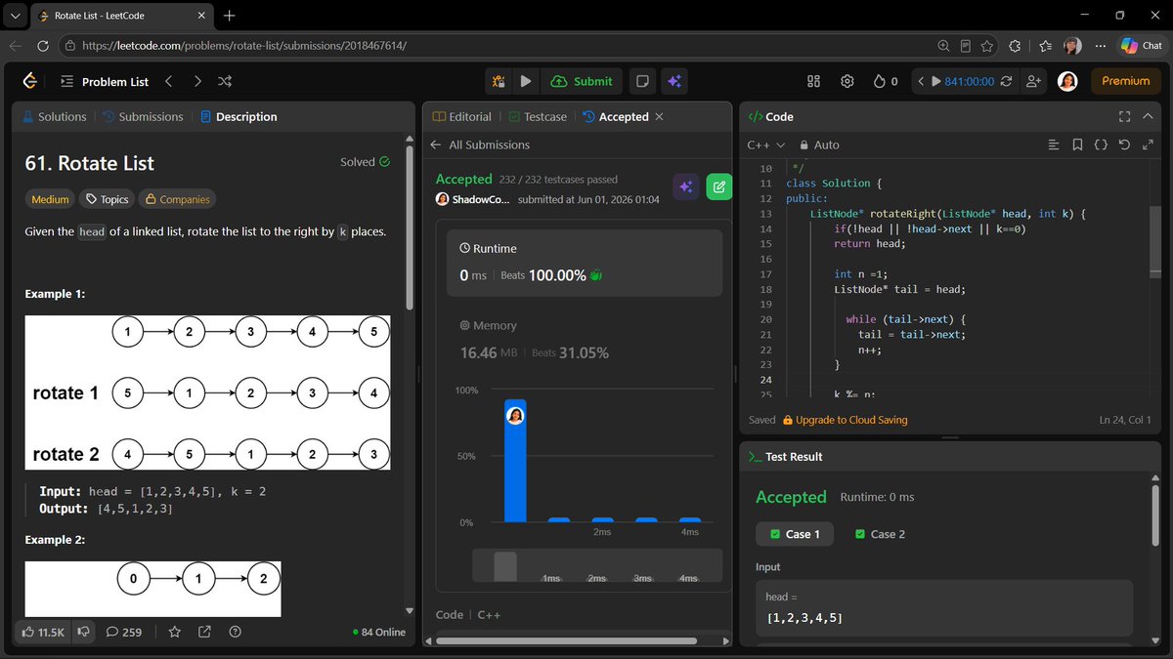Viewport: 1173px width, 659px height.
Task: Open the Copilot Chat button
Action: pyautogui.click(x=1140, y=46)
